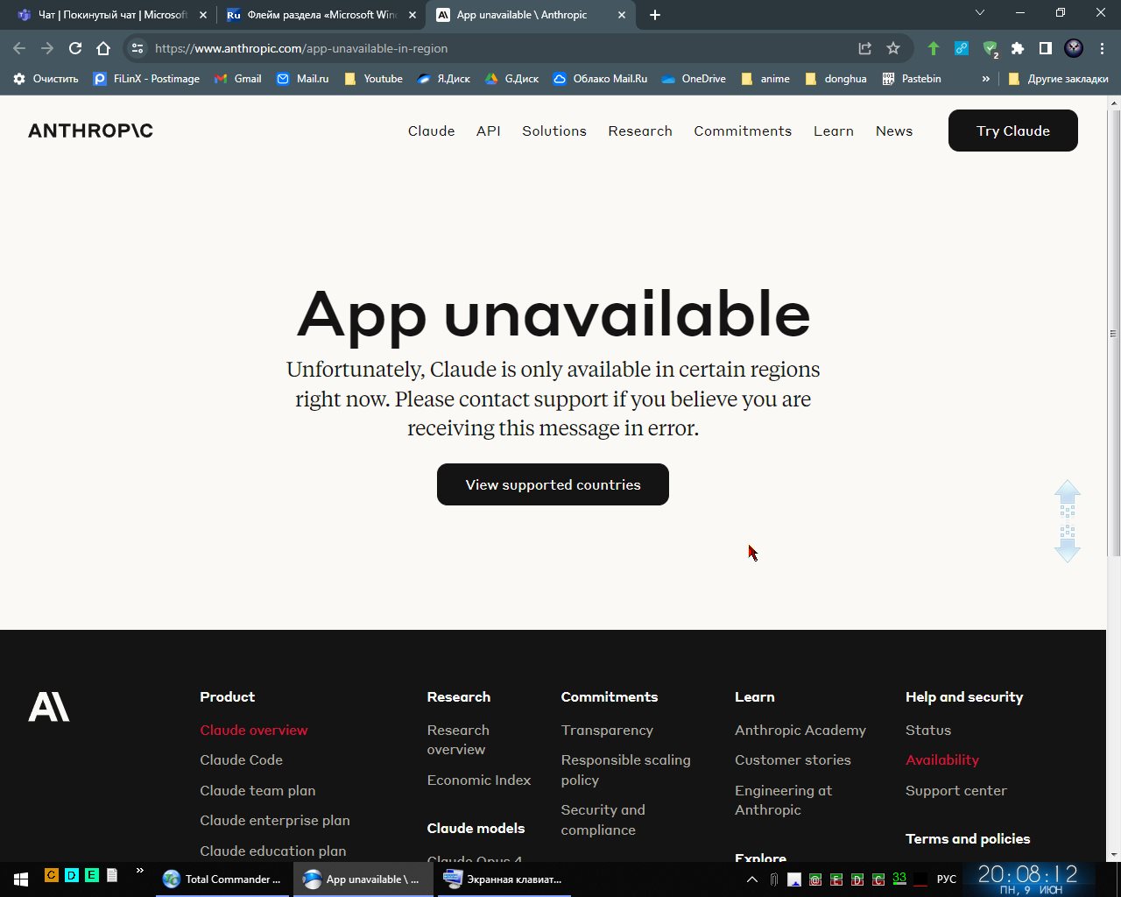Open the three-dot Chrome menu
Screen dimensions: 1121x897
click(x=1102, y=48)
